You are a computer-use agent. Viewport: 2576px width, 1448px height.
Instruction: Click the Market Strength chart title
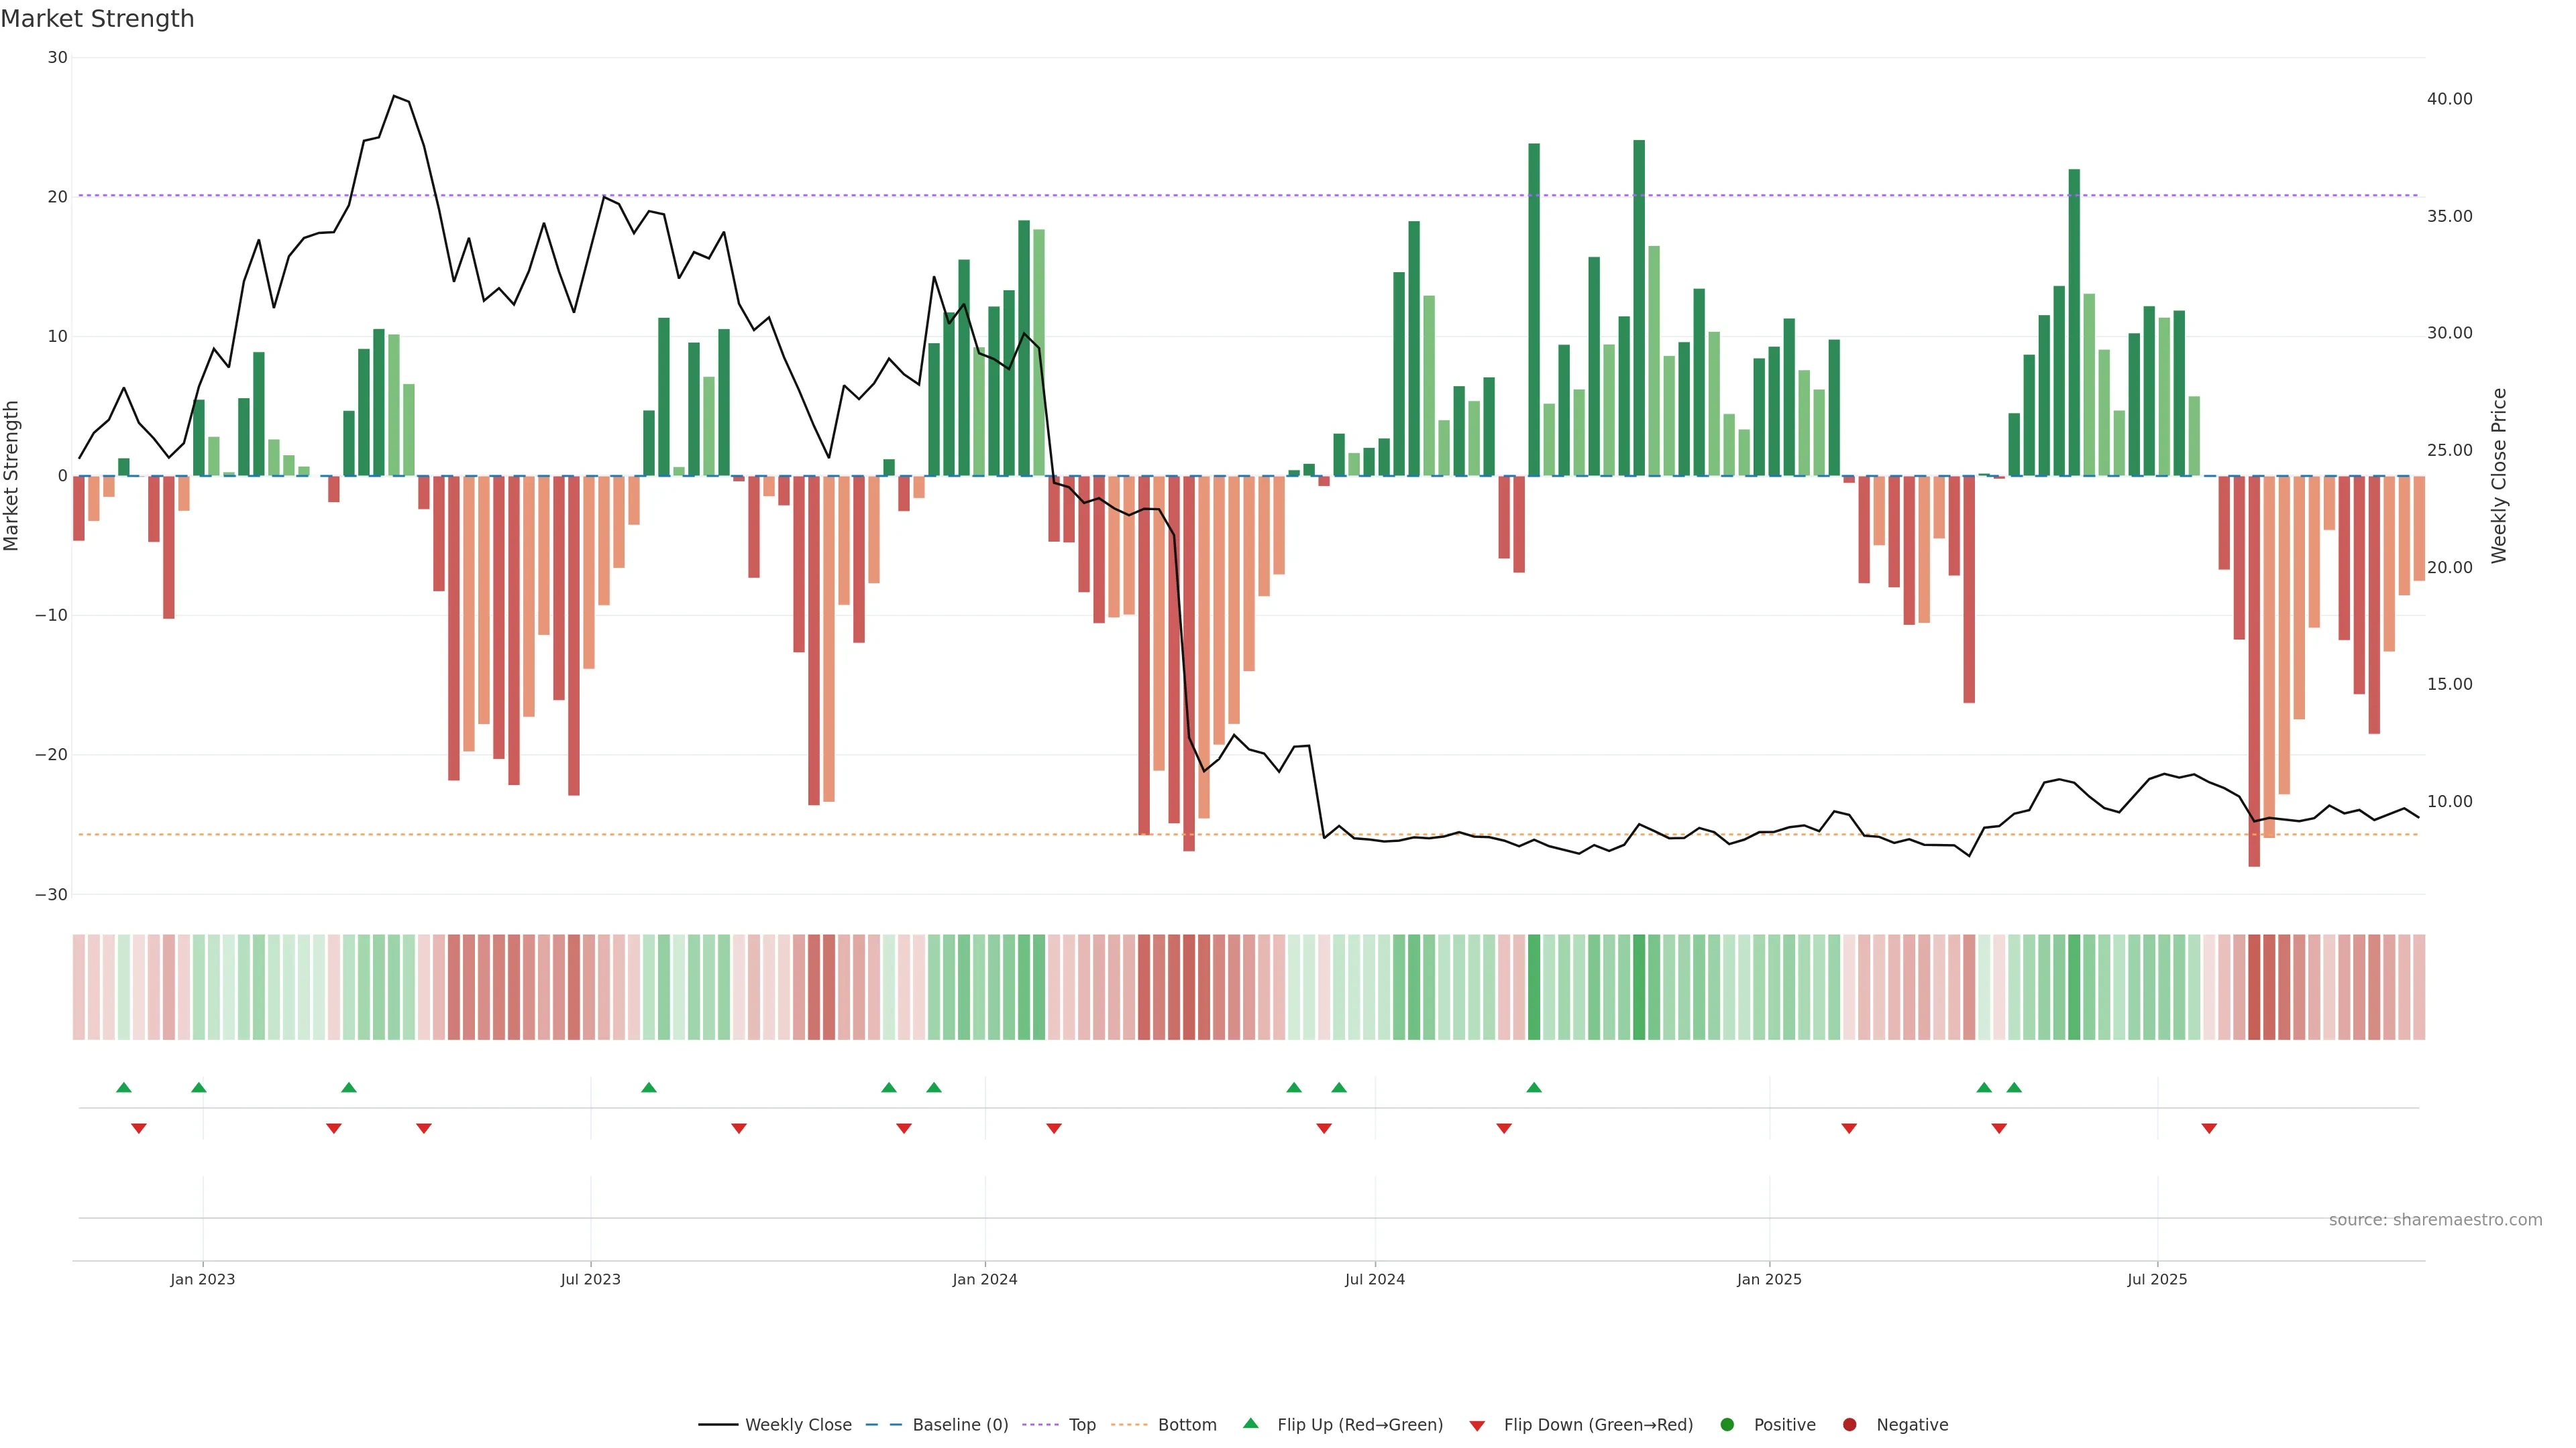(97, 19)
